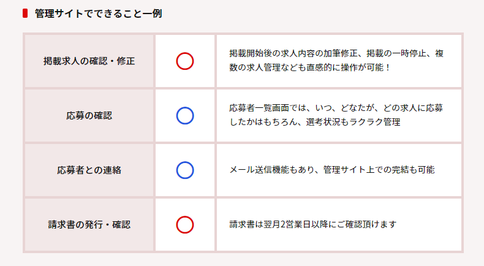Click the heading 管理サイトでできること一例
Viewport: 484px width, 266px height.
98,13
